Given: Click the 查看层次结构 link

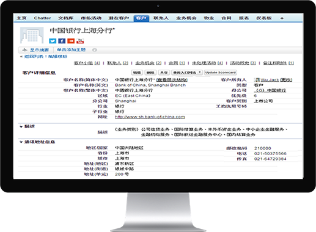Looking at the screenshot, I should 172,80.
